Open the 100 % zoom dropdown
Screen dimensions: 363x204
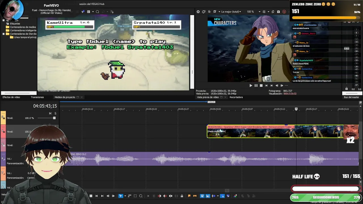pyautogui.click(x=254, y=12)
